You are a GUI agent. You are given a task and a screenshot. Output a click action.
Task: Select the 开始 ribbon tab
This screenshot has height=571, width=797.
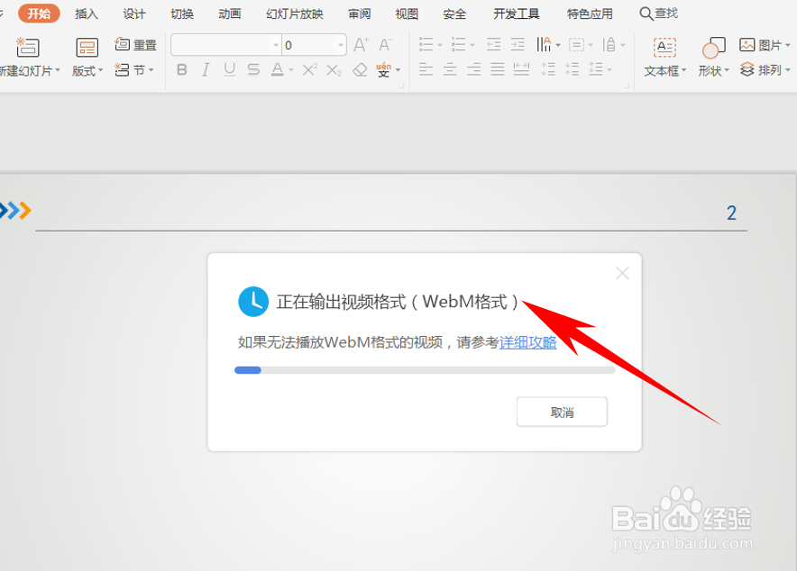pyautogui.click(x=39, y=14)
